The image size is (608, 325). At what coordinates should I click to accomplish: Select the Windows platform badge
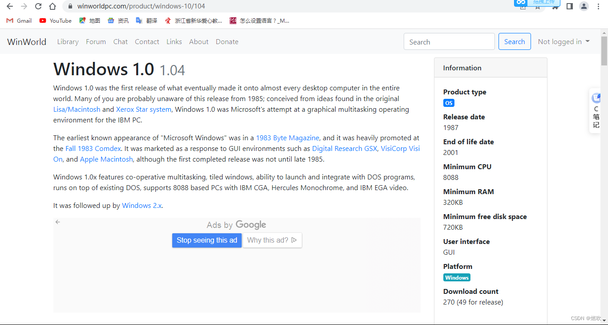pos(457,277)
